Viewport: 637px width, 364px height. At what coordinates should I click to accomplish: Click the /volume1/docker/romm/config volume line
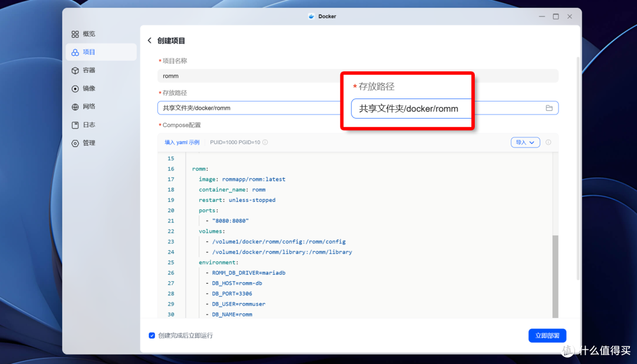[278, 241]
